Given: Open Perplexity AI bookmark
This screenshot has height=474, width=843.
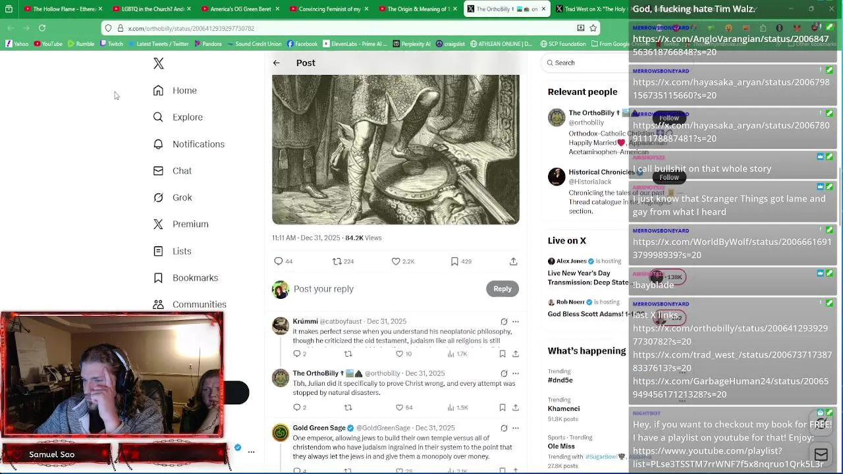Looking at the screenshot, I should [412, 44].
